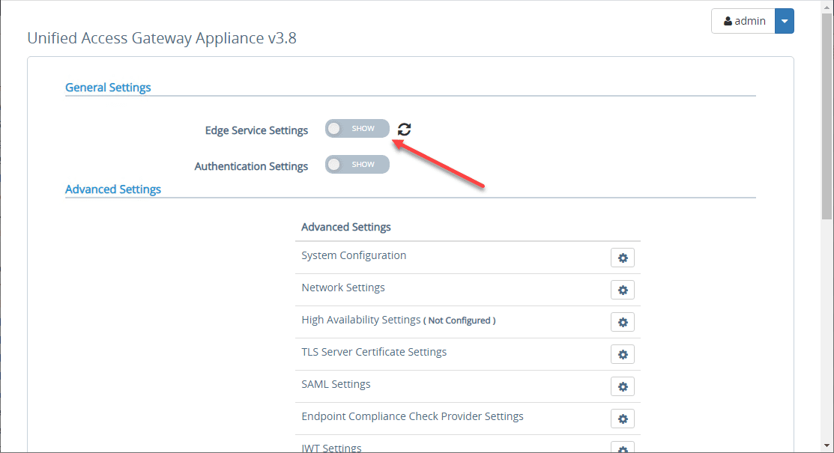Refresh the Edge Service Settings status
This screenshot has height=453, width=834.
pos(403,129)
